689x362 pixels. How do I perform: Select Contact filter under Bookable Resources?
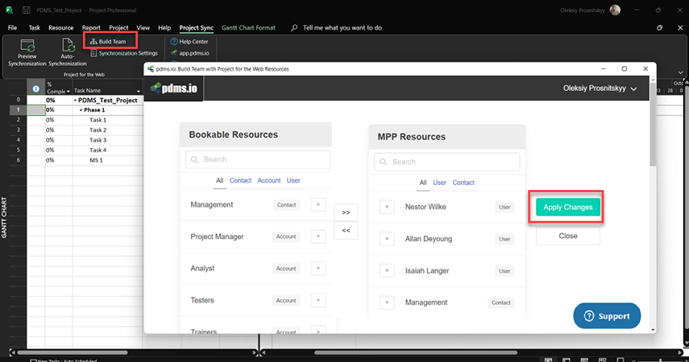tap(240, 180)
